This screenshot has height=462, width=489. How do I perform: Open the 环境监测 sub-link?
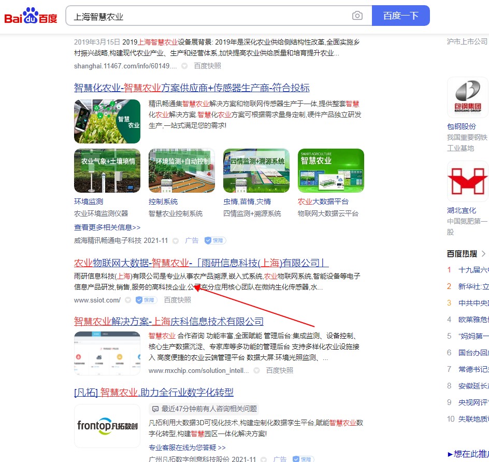click(89, 201)
